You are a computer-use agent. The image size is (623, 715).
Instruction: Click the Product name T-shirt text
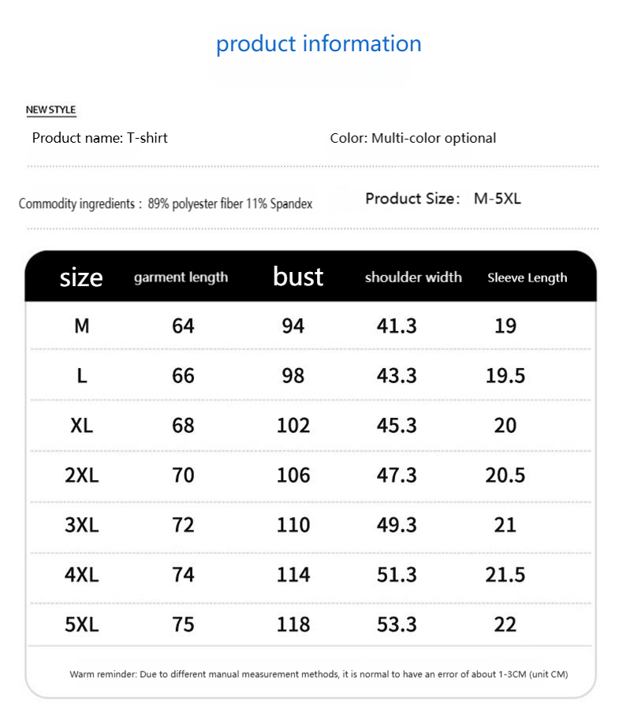(99, 138)
